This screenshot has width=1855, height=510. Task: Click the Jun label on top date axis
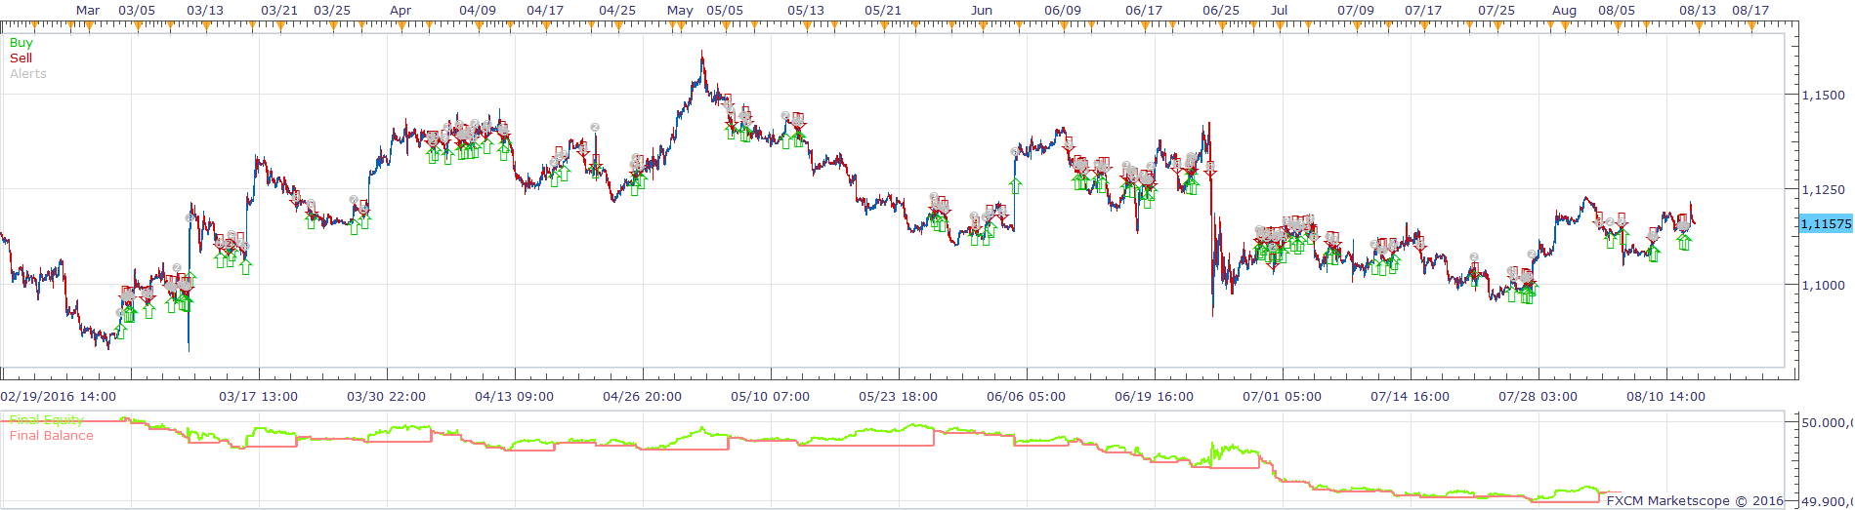tap(982, 11)
